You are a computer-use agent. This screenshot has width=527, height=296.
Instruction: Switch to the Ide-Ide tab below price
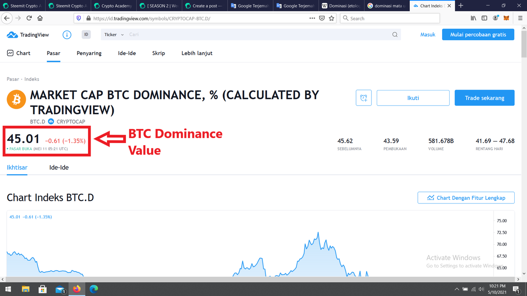59,167
